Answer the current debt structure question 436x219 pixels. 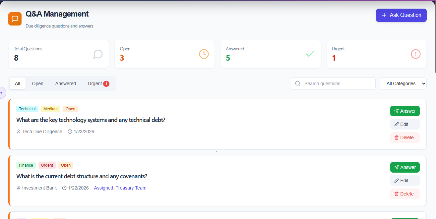405,167
